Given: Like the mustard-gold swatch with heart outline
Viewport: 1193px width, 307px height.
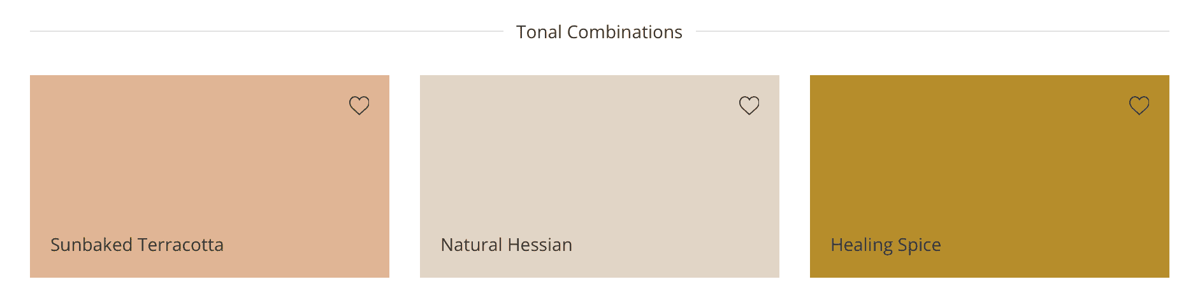Looking at the screenshot, I should click(x=1139, y=105).
